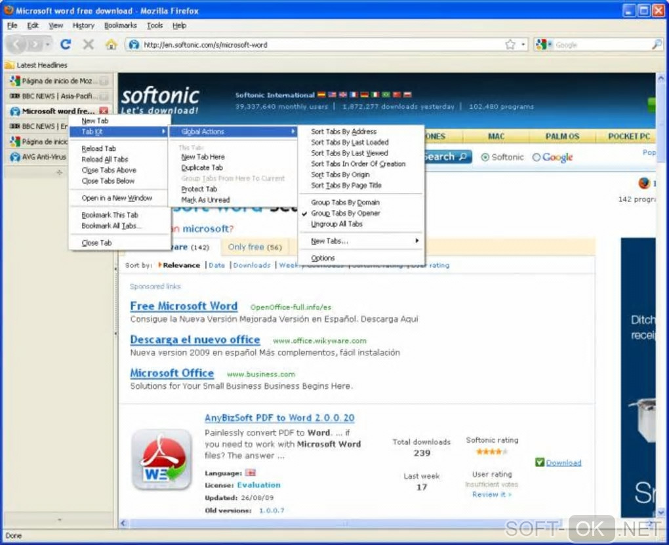
Task: Select Ungroup All Tabs
Action: 362,224
